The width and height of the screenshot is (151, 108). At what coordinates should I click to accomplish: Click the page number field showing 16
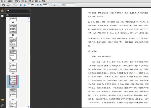click(29, 5)
